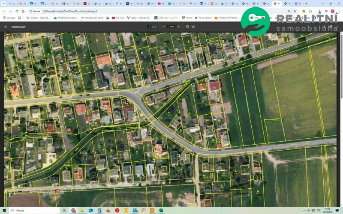Open the PDF sidebar menu icon
343x214 pixels.
click(x=6, y=27)
